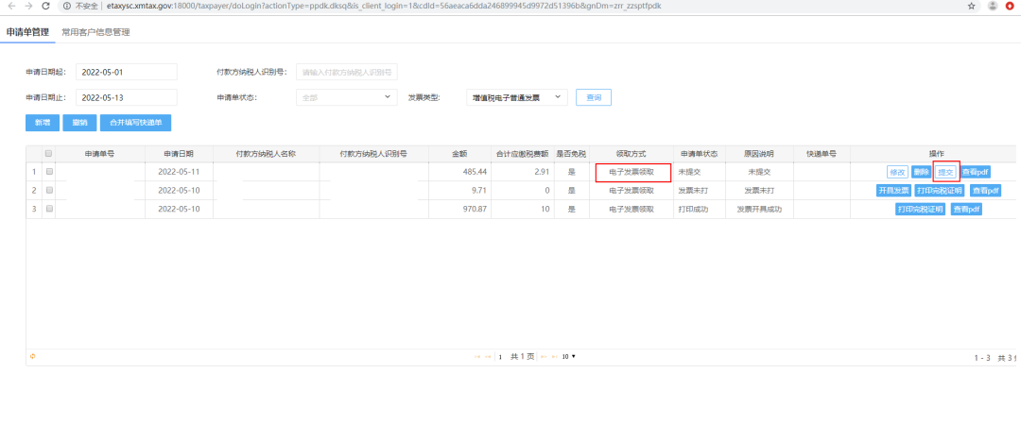The height and width of the screenshot is (424, 1021).
Task: Click the 申请日期起 date field
Action: click(127, 72)
